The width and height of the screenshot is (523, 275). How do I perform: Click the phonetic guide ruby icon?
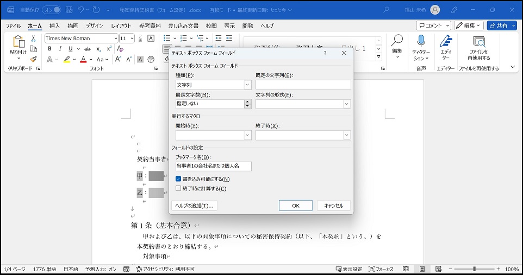pyautogui.click(x=140, y=39)
